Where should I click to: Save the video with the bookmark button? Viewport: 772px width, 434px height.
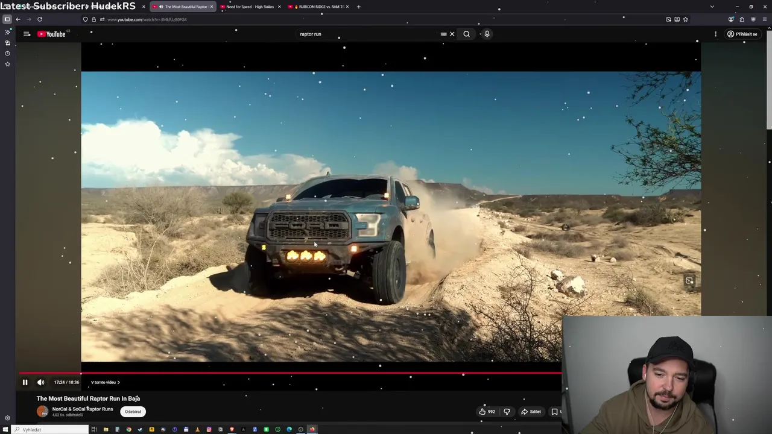pyautogui.click(x=555, y=412)
